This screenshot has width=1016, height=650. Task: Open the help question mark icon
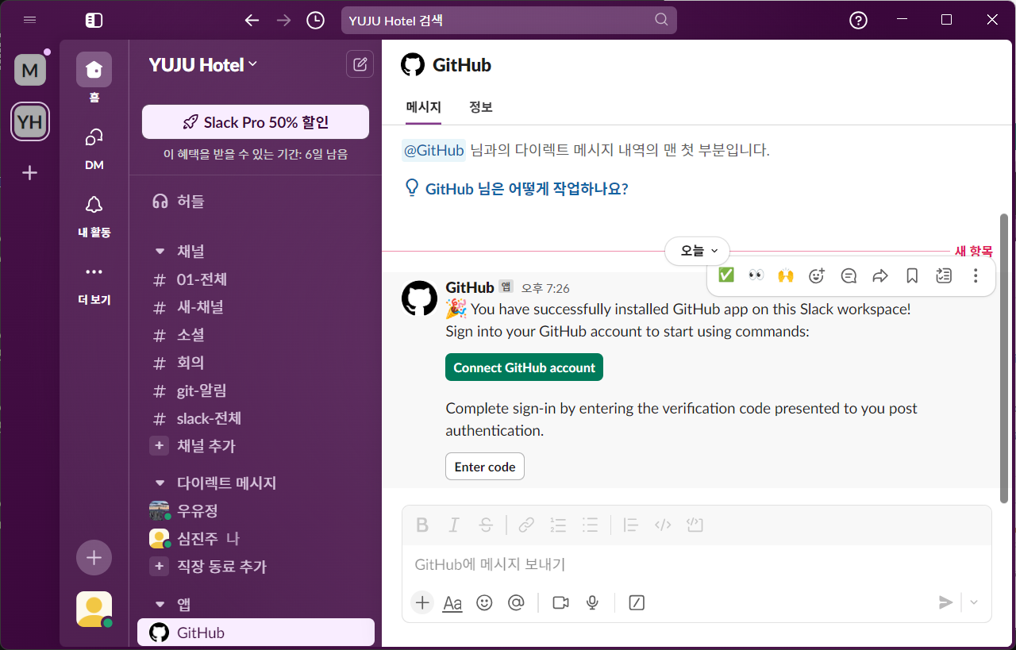tap(858, 21)
